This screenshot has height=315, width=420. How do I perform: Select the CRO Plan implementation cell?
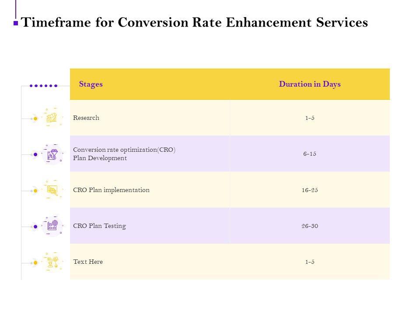111,190
